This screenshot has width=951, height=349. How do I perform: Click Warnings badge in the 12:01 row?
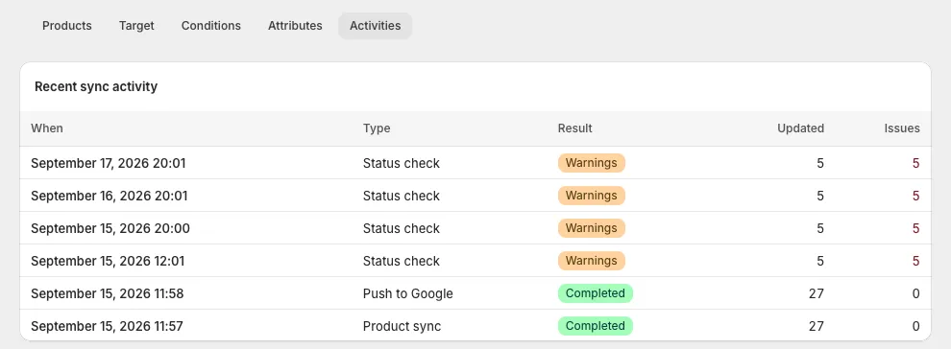point(592,261)
